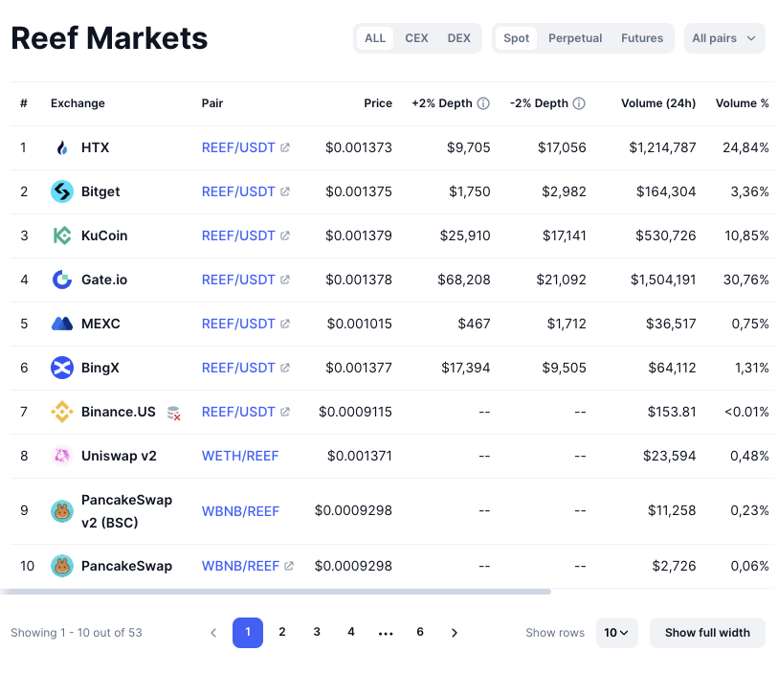The image size is (778, 674).
Task: Click the info icon next to -2% Depth
Action: tap(579, 103)
